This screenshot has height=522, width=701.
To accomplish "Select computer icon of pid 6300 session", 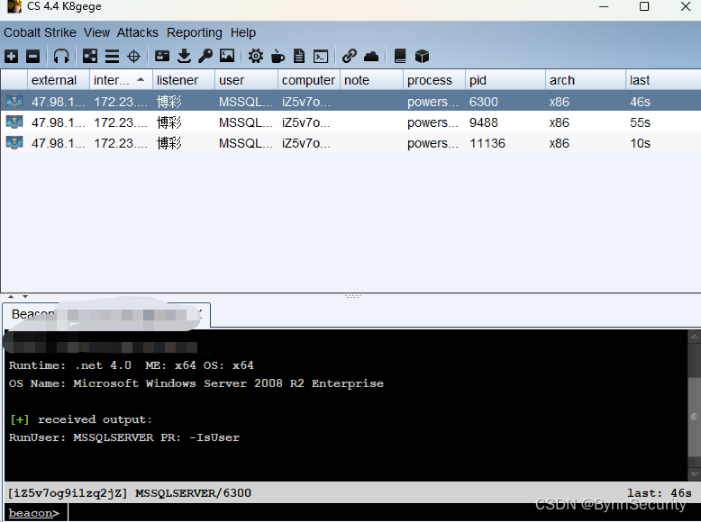I will pyautogui.click(x=14, y=102).
